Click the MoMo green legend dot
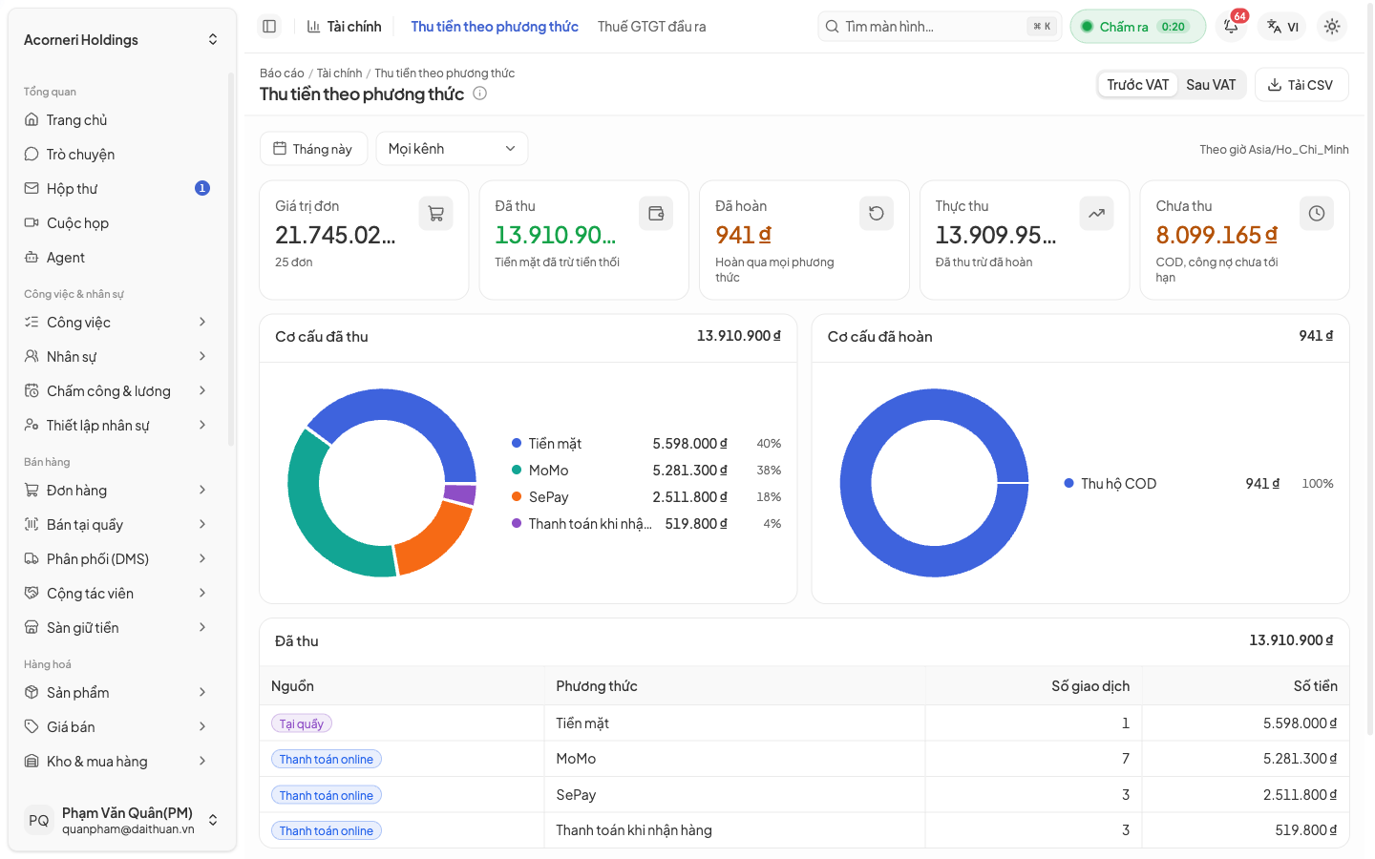This screenshot has width=1375, height=859. coord(517,470)
